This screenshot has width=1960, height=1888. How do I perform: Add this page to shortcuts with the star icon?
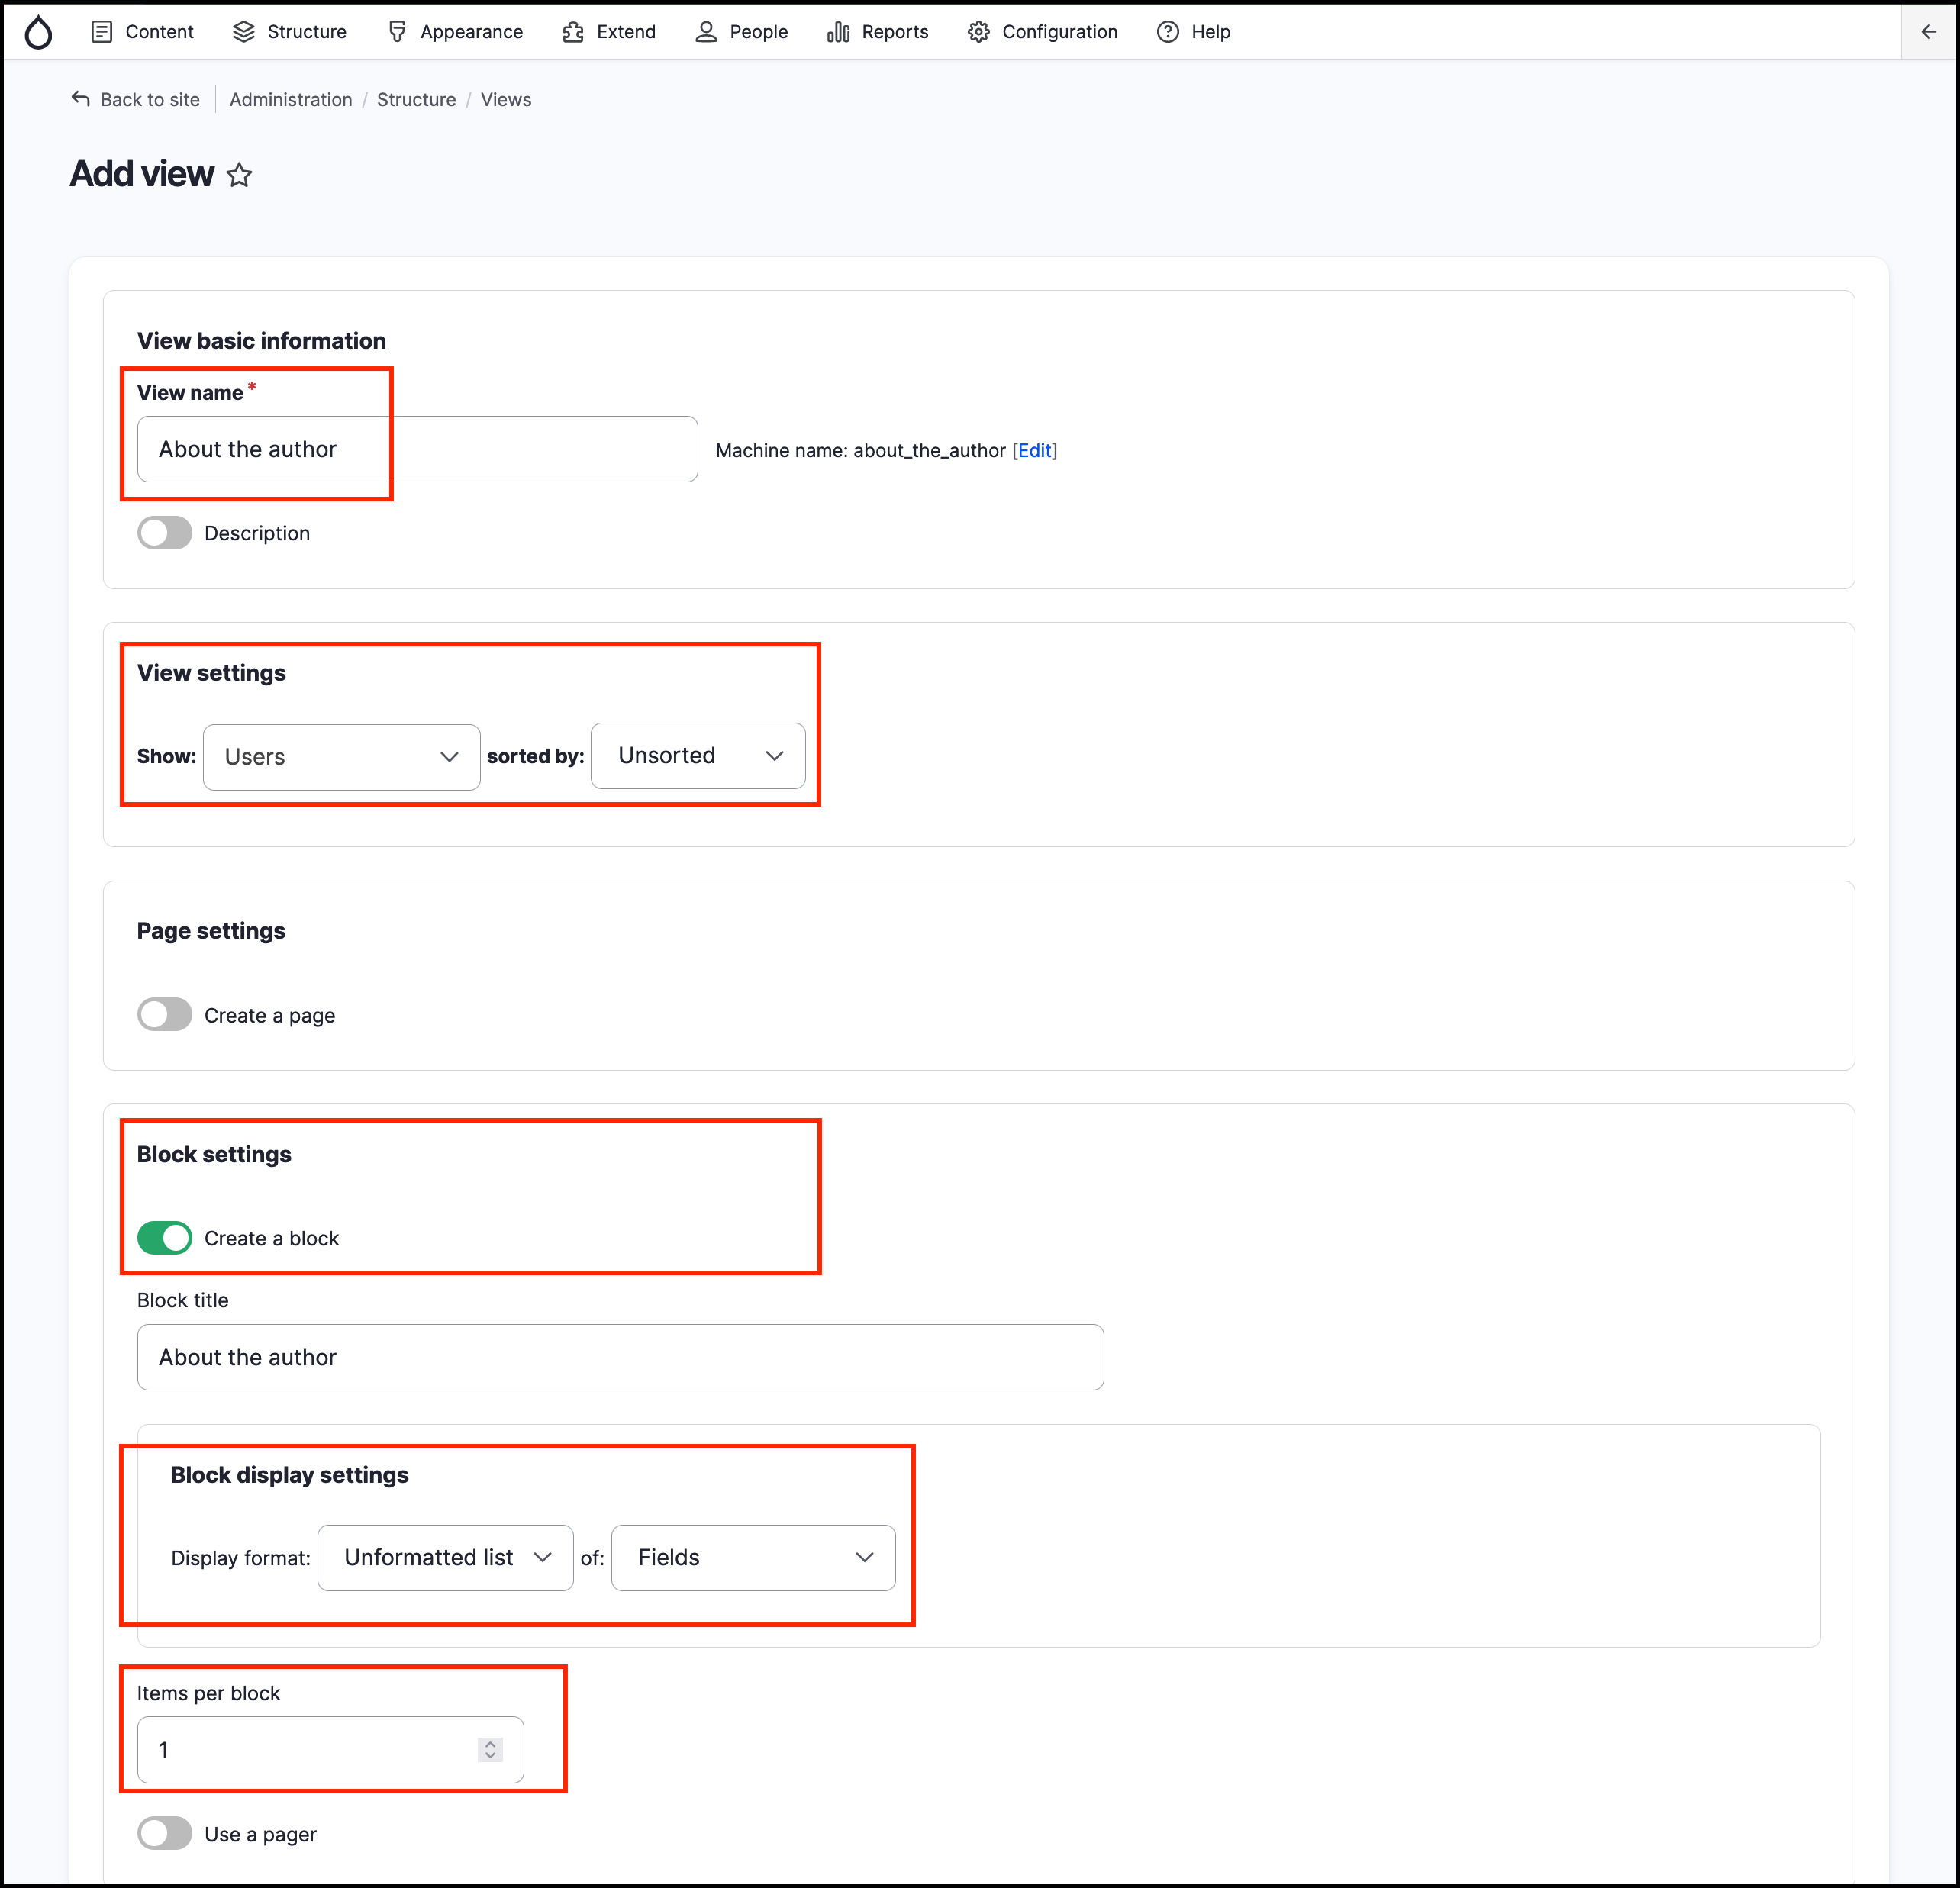(x=239, y=175)
